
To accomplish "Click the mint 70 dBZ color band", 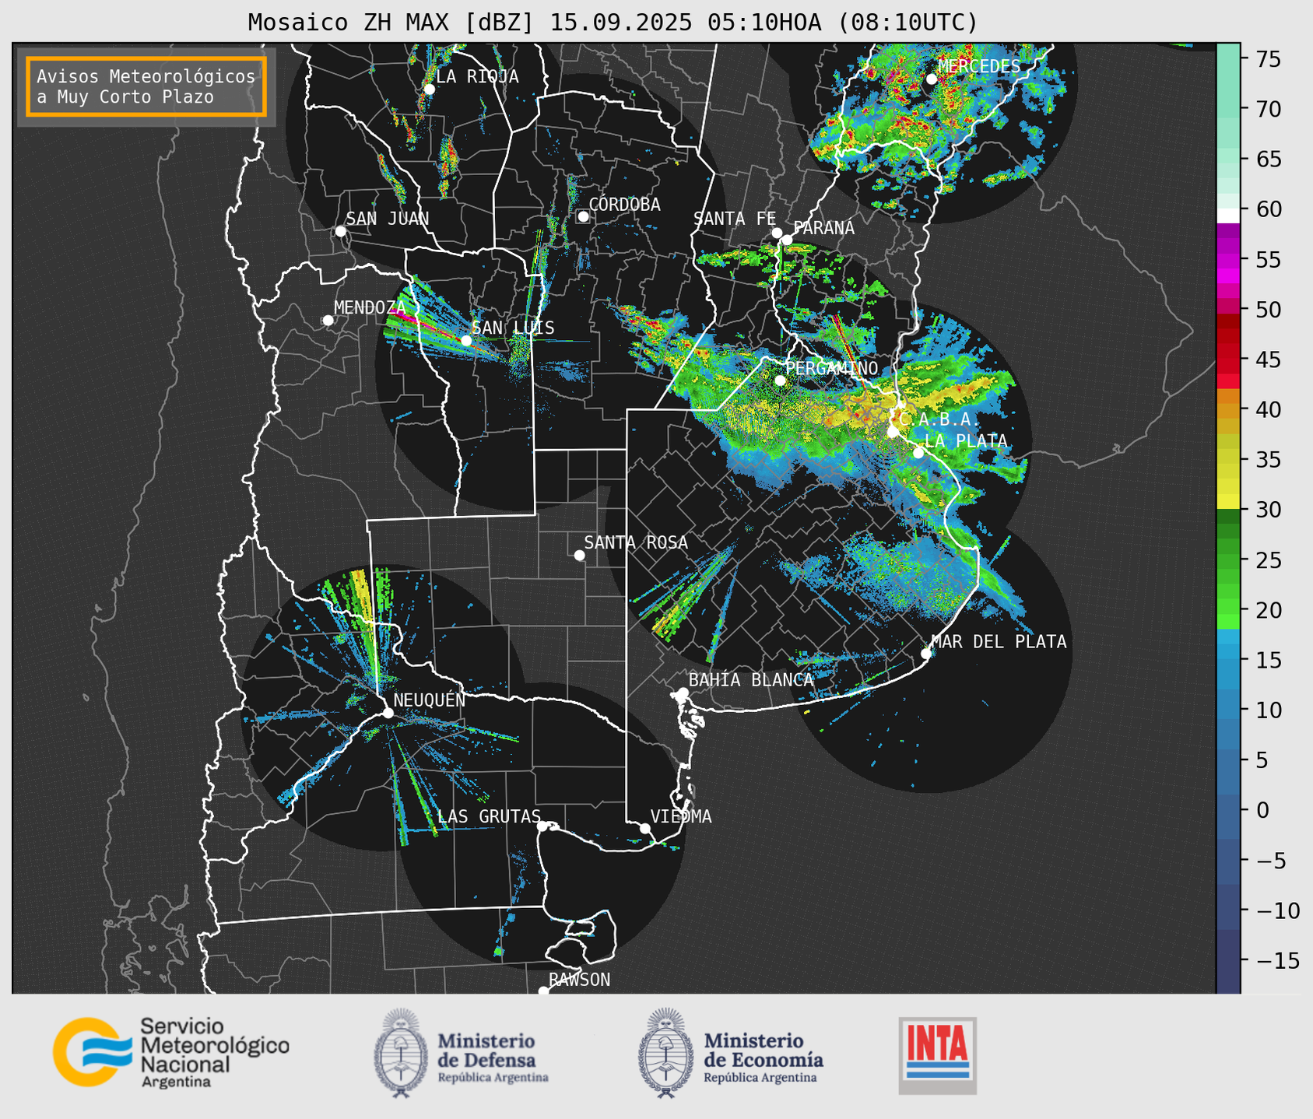I will (1228, 109).
